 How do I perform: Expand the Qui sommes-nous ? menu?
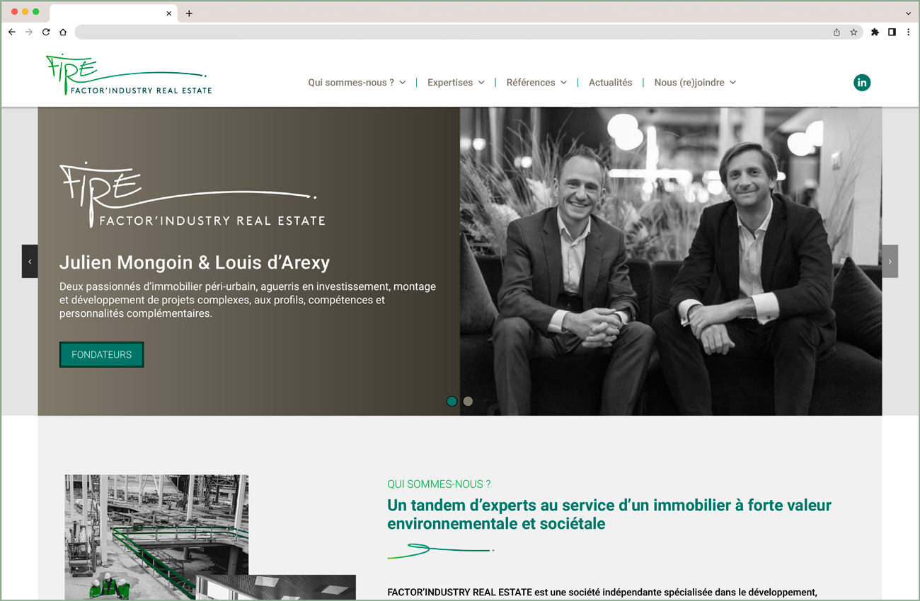pos(357,83)
